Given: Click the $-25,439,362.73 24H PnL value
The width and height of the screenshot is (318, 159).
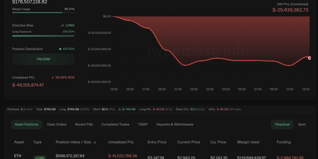Looking at the screenshot, I should point(290,10).
